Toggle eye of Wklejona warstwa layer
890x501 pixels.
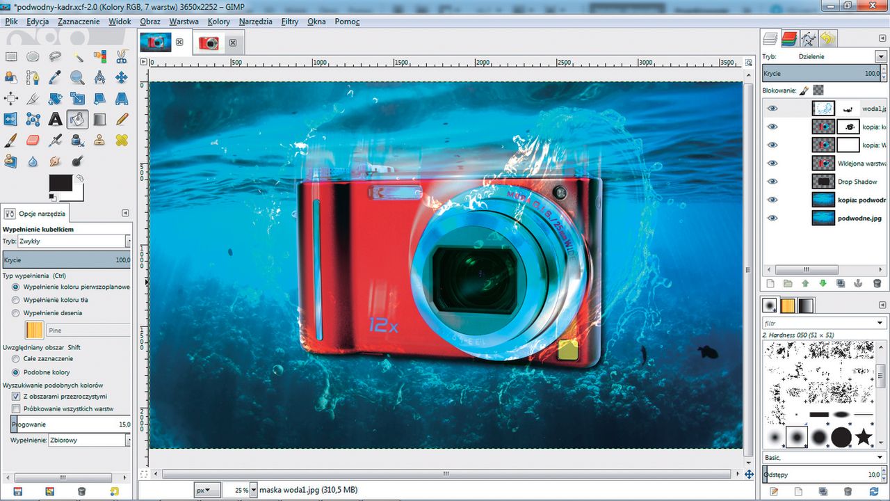(x=772, y=164)
